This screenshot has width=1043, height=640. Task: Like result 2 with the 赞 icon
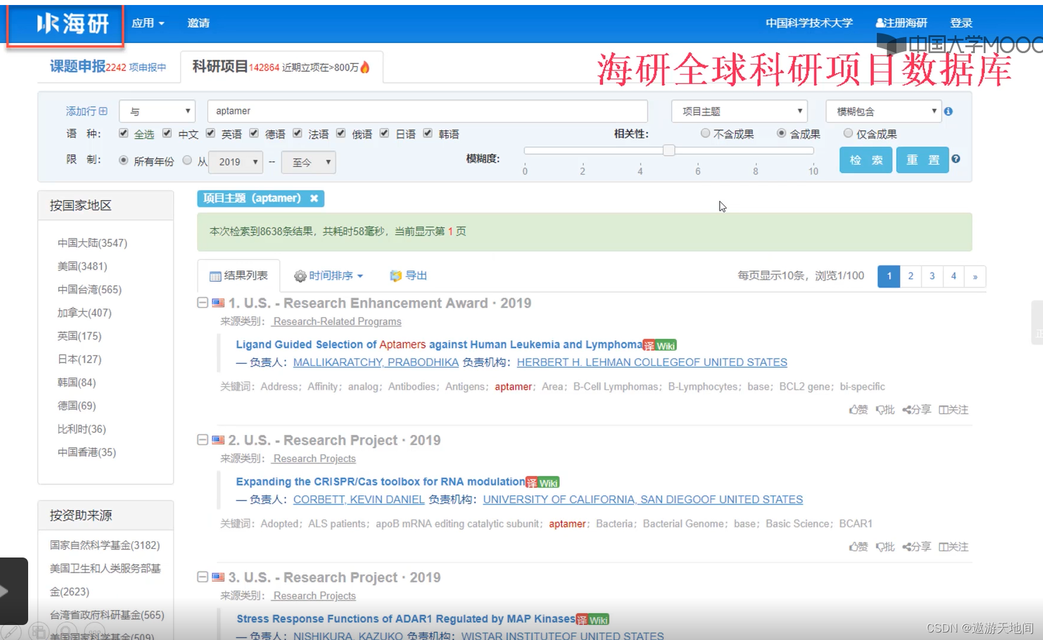[x=858, y=546]
